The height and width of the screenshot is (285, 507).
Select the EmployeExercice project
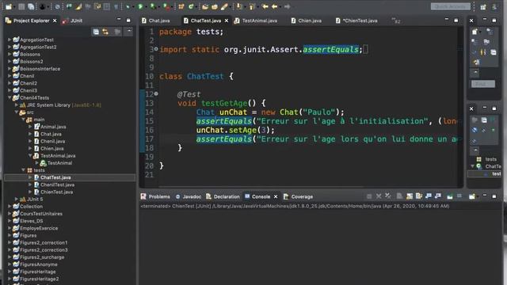[x=39, y=228]
